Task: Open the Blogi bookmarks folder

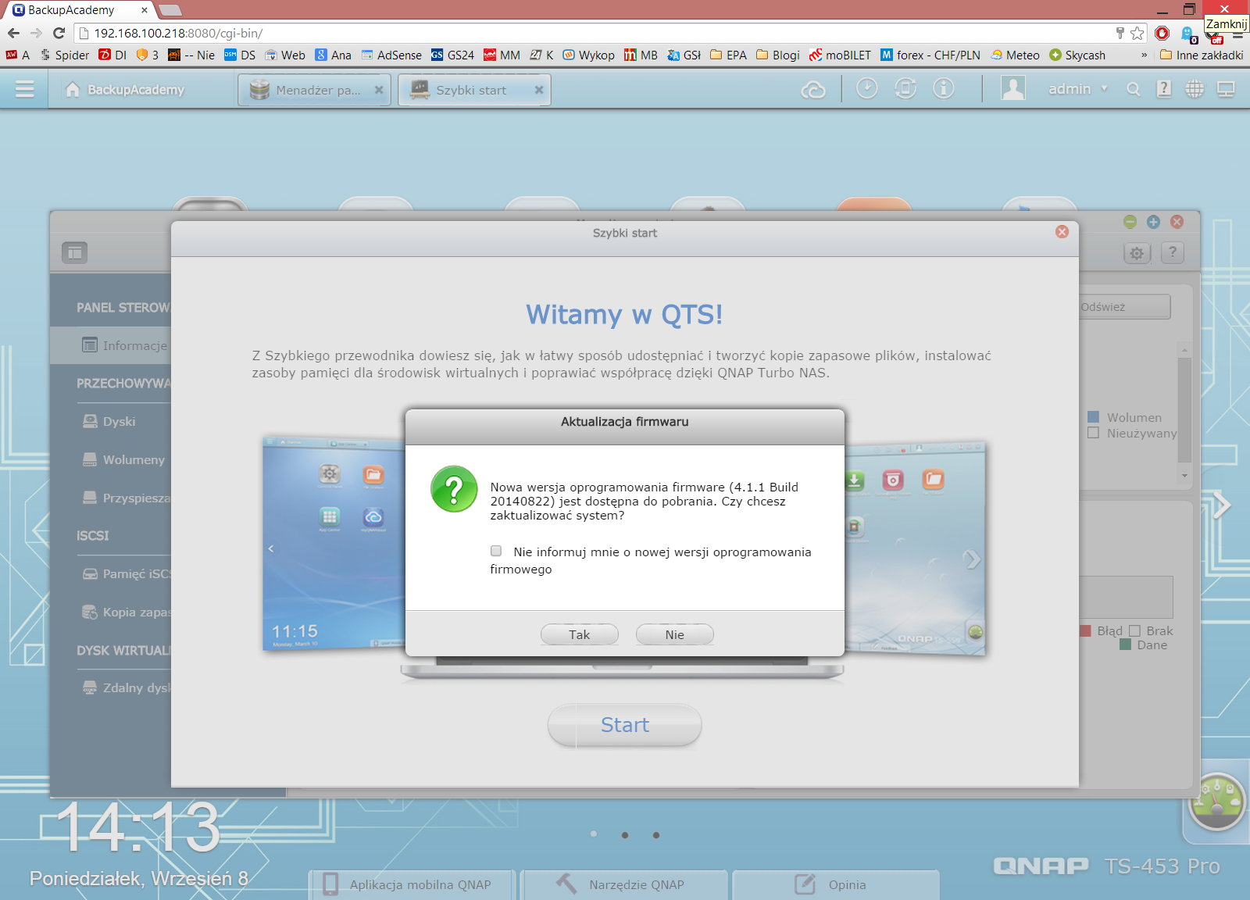Action: coord(778,55)
